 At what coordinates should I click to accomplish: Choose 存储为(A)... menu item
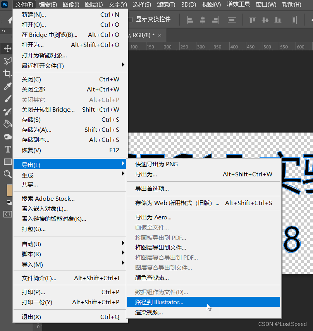coord(70,129)
